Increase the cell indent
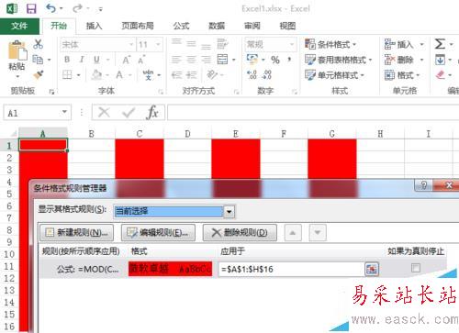459x333 pixels. 191,74
